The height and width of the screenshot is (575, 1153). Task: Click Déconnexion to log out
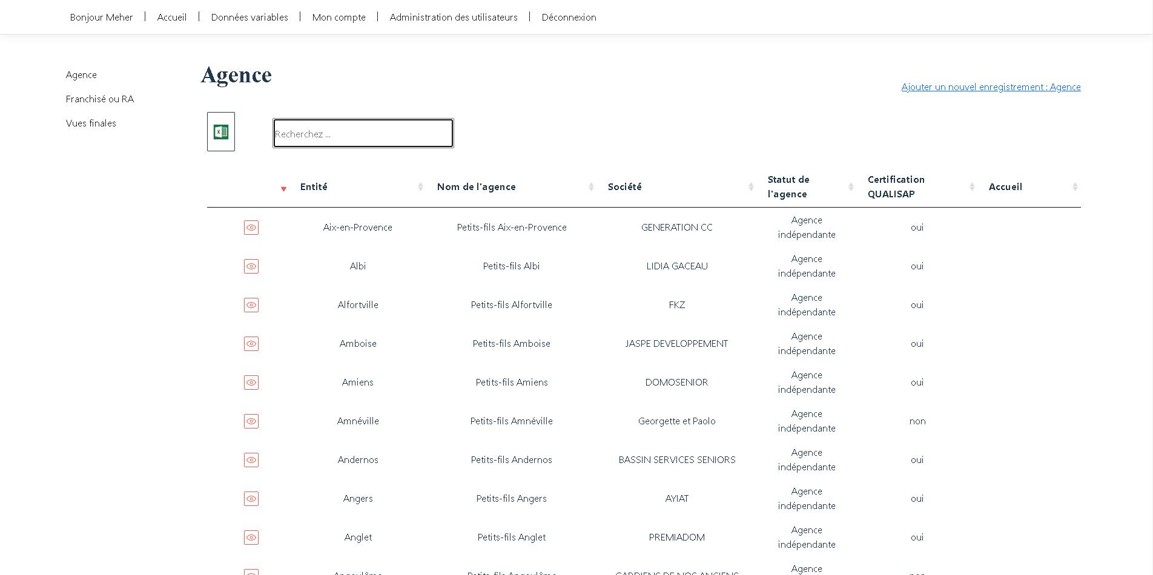(569, 18)
